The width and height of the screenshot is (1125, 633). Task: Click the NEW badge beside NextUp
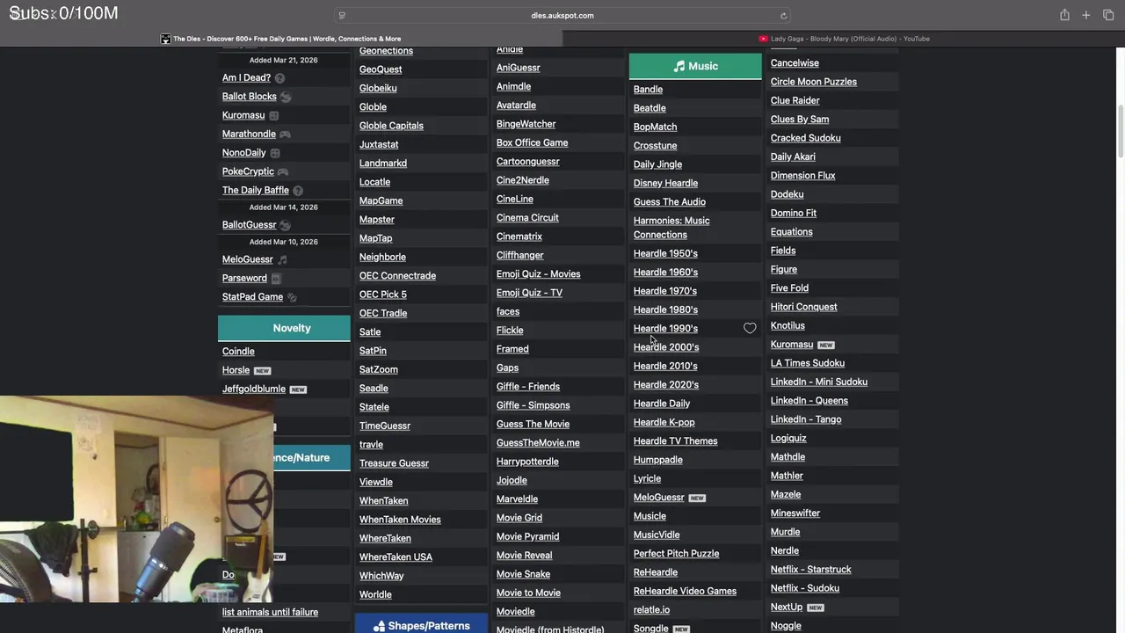[815, 608]
